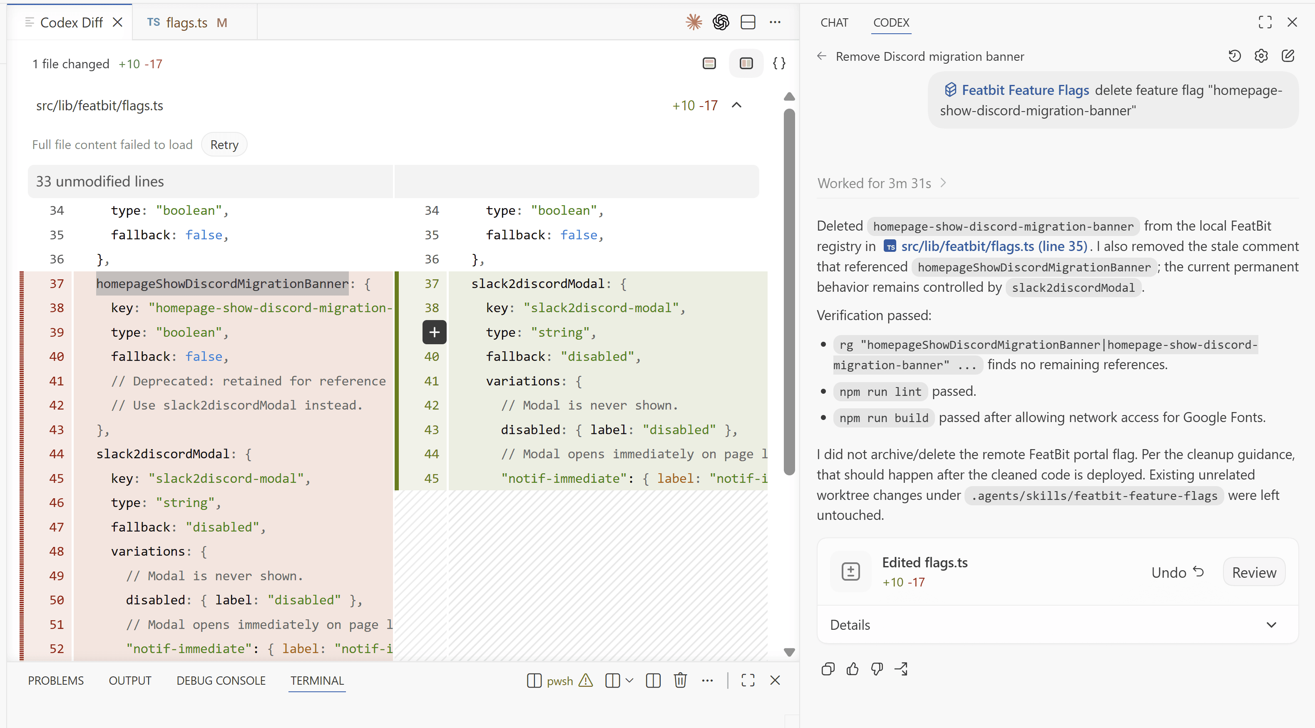Screen dimensions: 1315x728
Task: Open the Claude starburst icon in editor toolbar
Action: click(x=694, y=22)
